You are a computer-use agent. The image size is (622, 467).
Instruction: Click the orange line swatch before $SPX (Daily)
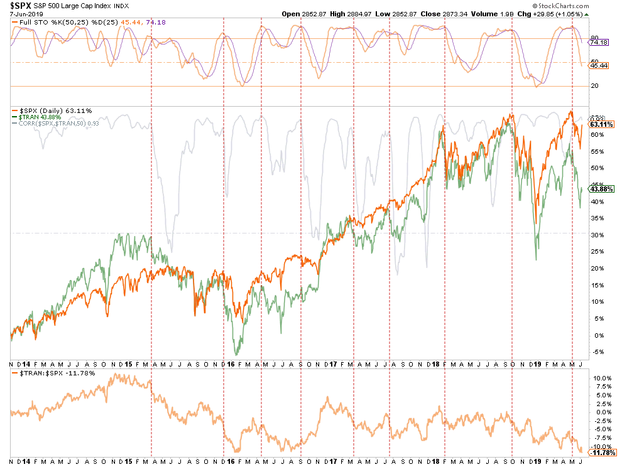click(x=13, y=110)
